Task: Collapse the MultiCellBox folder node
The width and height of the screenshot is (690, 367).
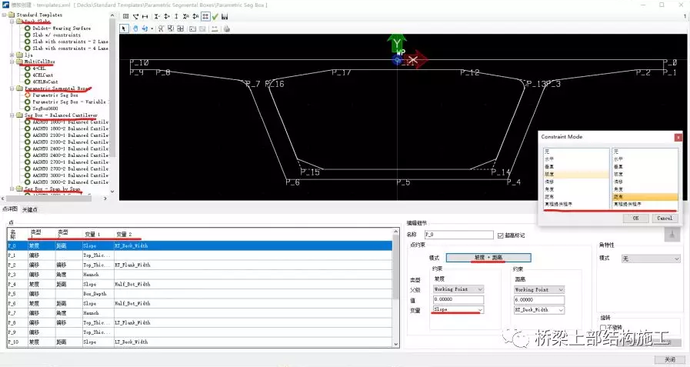Action: tap(12, 62)
